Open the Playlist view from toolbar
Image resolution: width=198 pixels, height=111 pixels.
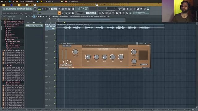[100, 13]
